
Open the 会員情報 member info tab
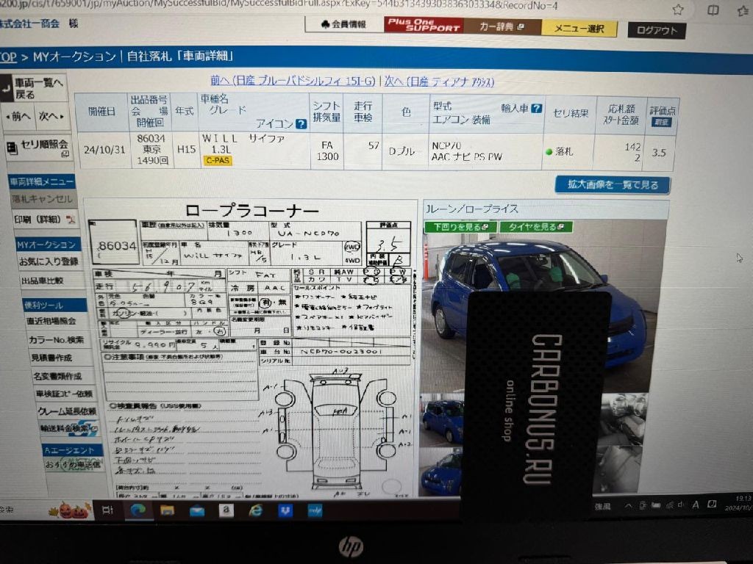coord(344,24)
